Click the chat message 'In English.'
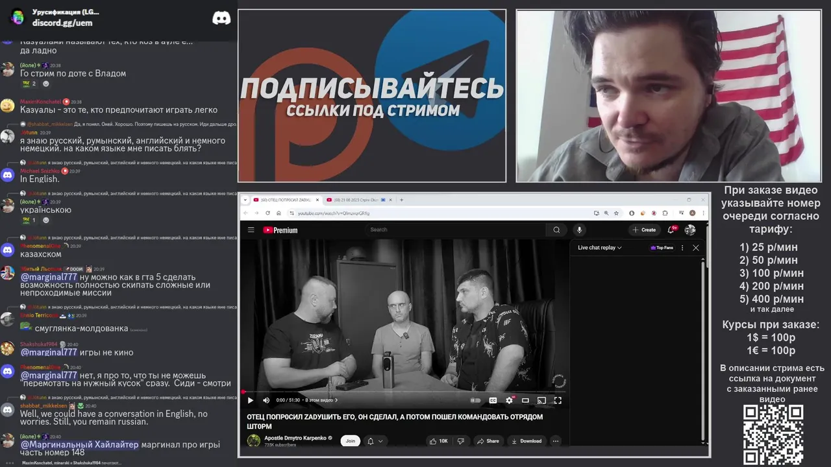The height and width of the screenshot is (467, 831). (40, 179)
